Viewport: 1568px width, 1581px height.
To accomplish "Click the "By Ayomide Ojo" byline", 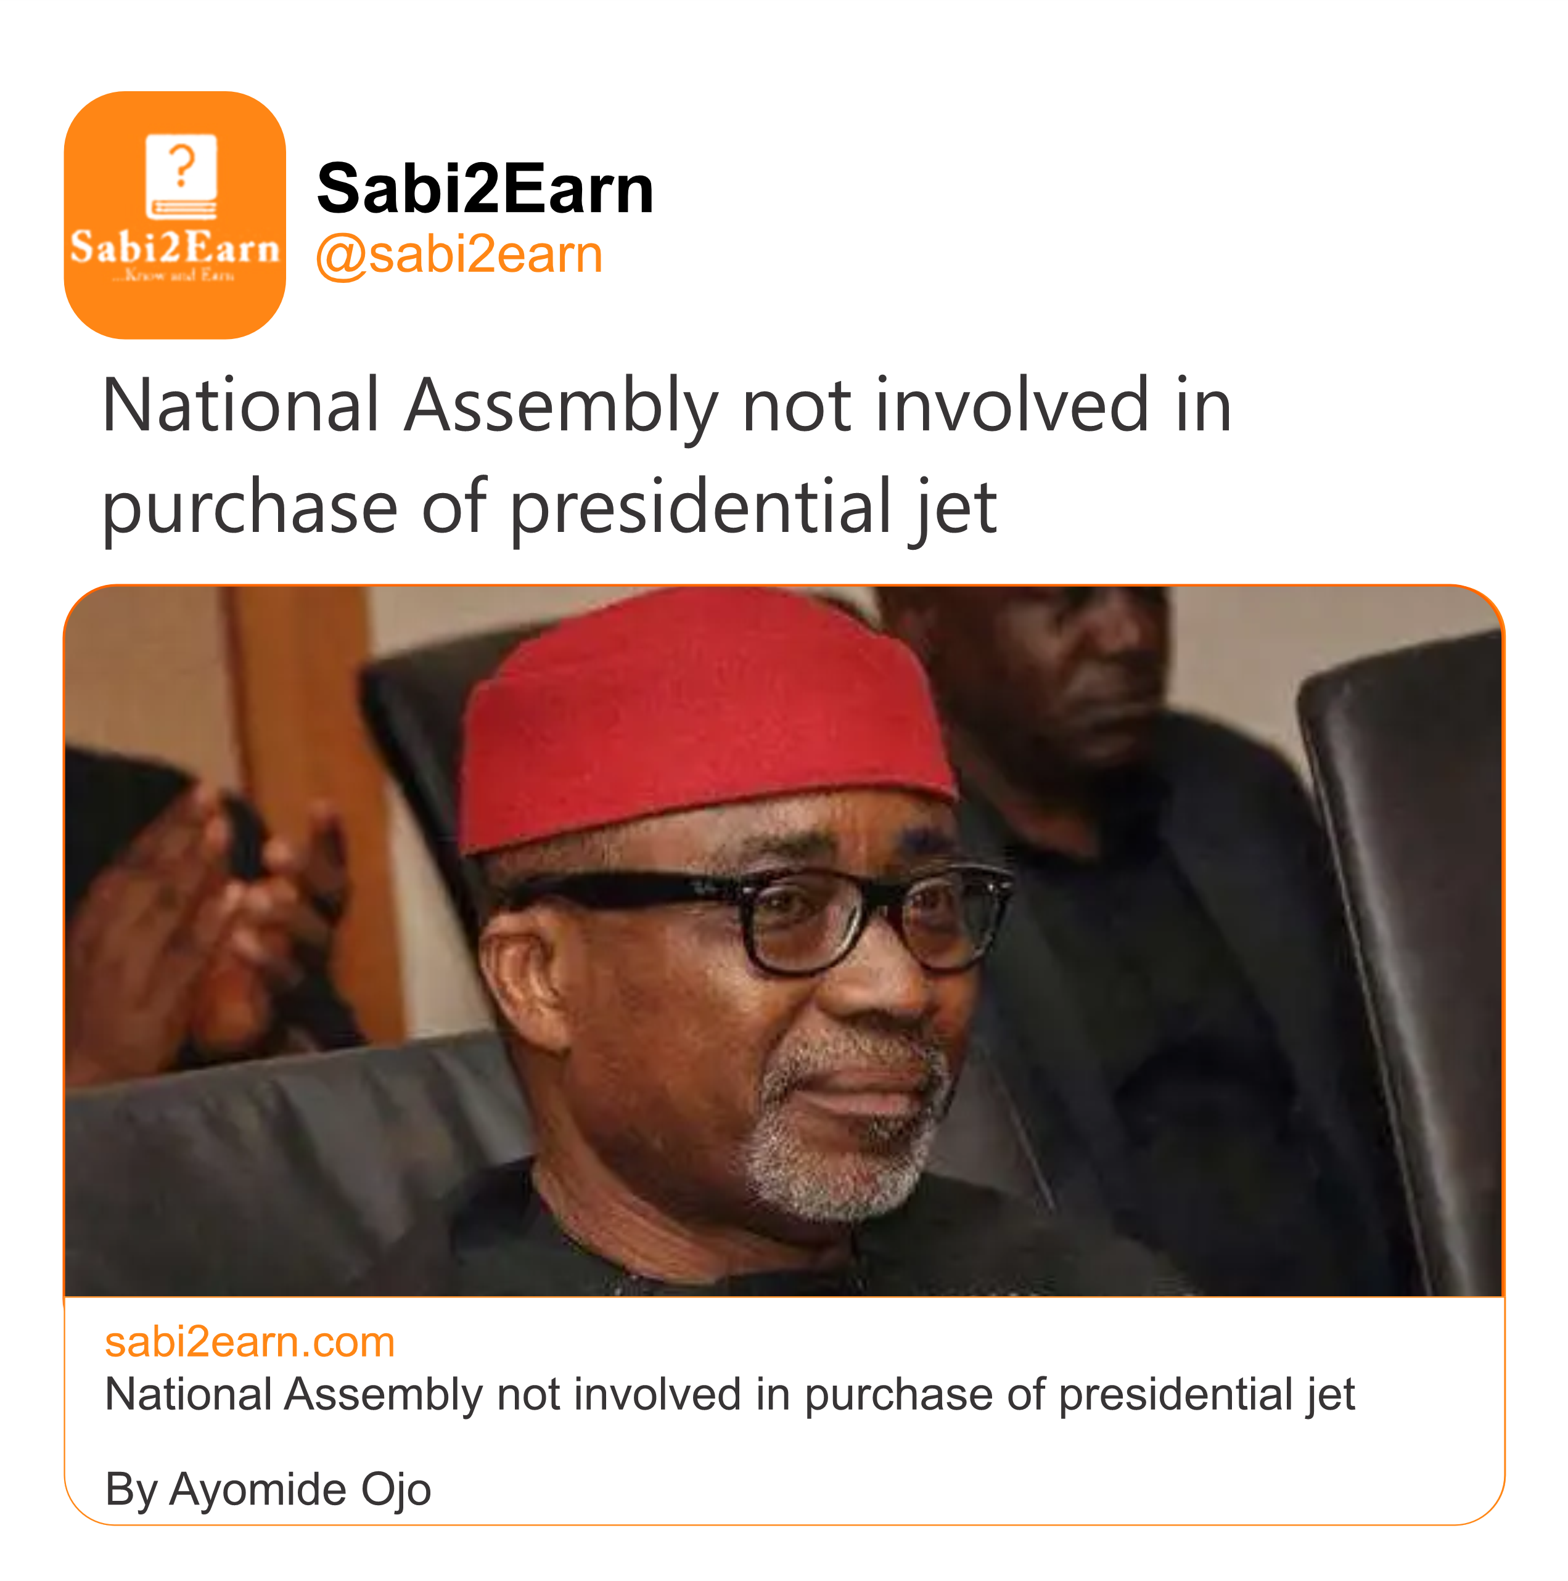I will pos(268,1489).
